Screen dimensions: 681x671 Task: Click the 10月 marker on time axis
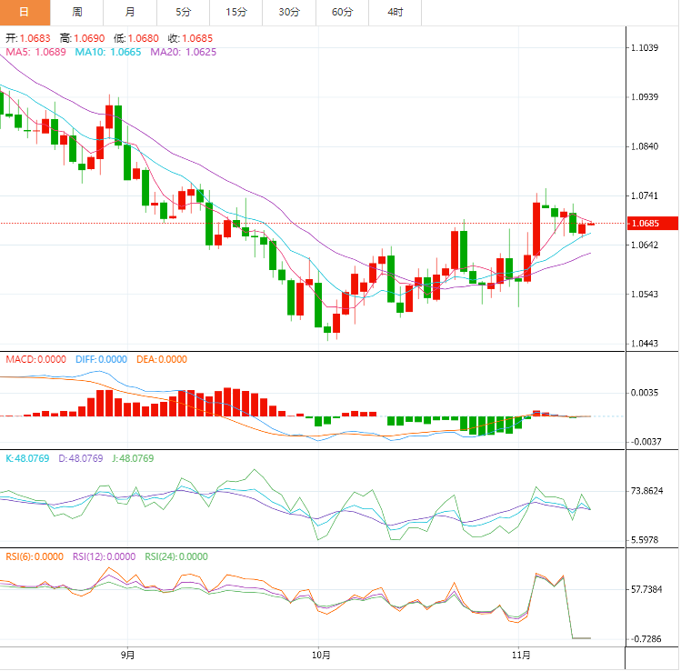click(x=320, y=654)
